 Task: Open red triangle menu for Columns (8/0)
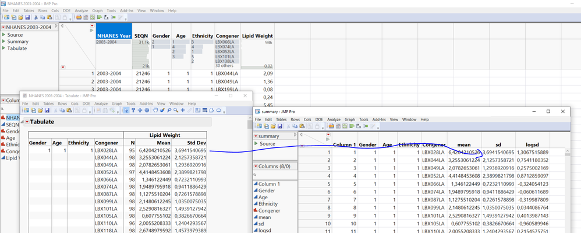pyautogui.click(x=256, y=167)
